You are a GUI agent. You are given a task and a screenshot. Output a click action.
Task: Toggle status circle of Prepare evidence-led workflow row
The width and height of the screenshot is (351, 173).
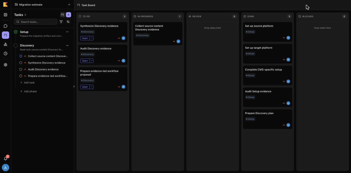pos(21,76)
